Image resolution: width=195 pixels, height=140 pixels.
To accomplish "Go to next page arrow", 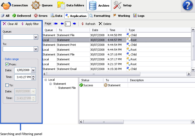I will tap(74, 24).
